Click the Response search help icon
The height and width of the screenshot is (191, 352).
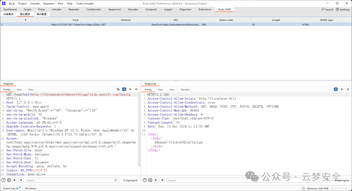(x=145, y=180)
